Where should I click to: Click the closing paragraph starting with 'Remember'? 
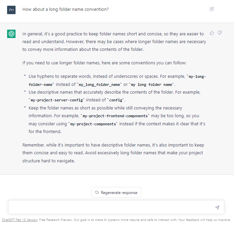tap(113, 153)
